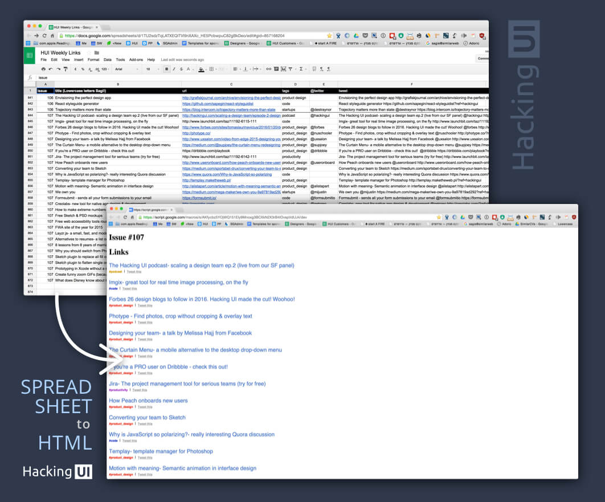
Task: Click the printer extension icon in script window
Action: tap(518, 217)
